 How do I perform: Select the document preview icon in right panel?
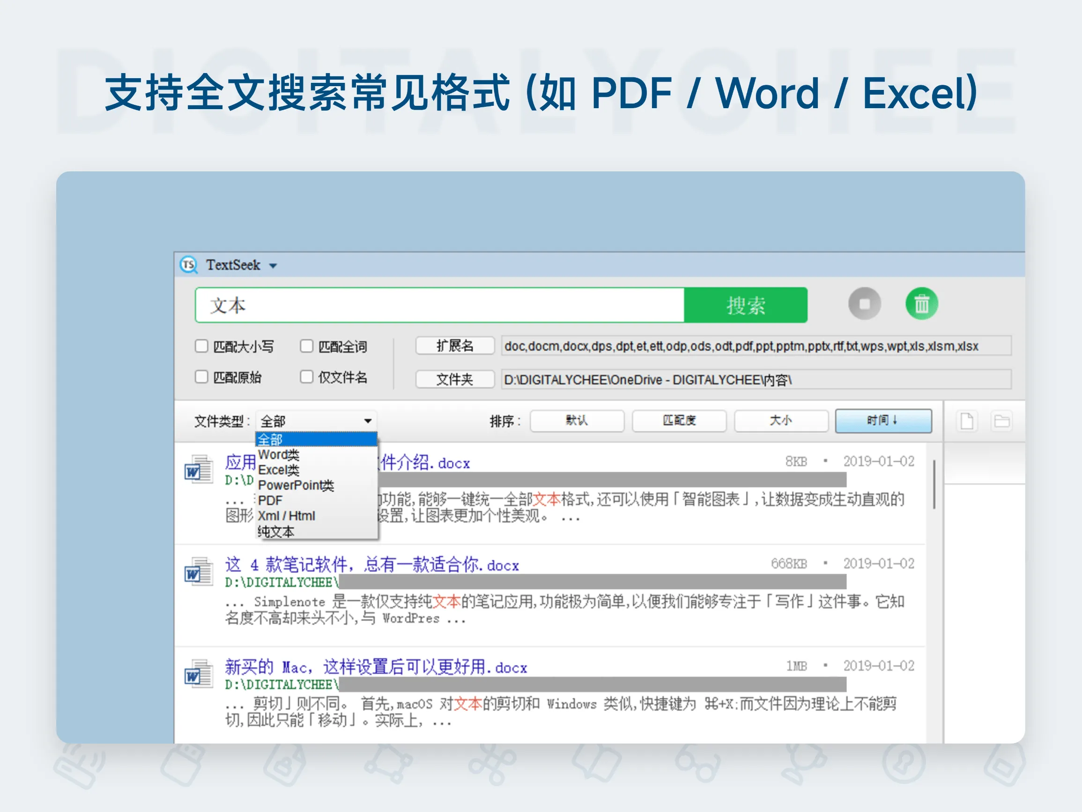coord(968,420)
